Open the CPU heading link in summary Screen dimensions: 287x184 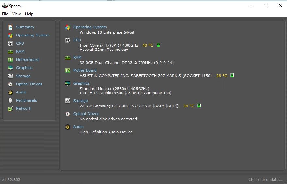tap(77, 40)
